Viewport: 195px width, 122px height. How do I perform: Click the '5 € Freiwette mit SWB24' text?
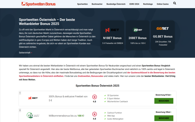(x=113, y=43)
